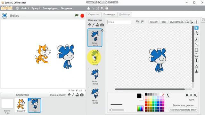Select the Stamp duplicate tool in paint editor
This screenshot has width=205, height=115.
click(196, 71)
